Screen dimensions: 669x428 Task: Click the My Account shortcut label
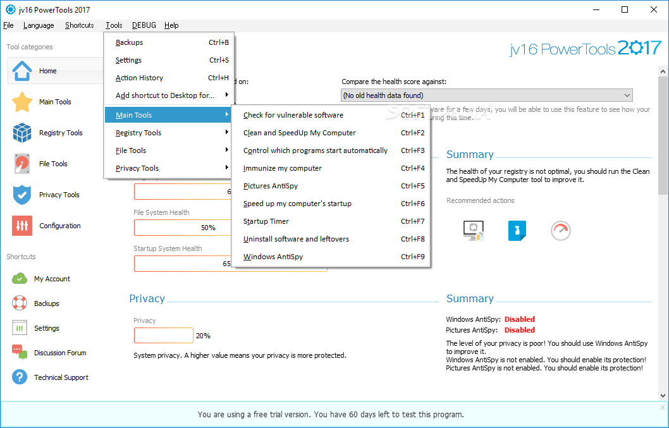tap(52, 279)
